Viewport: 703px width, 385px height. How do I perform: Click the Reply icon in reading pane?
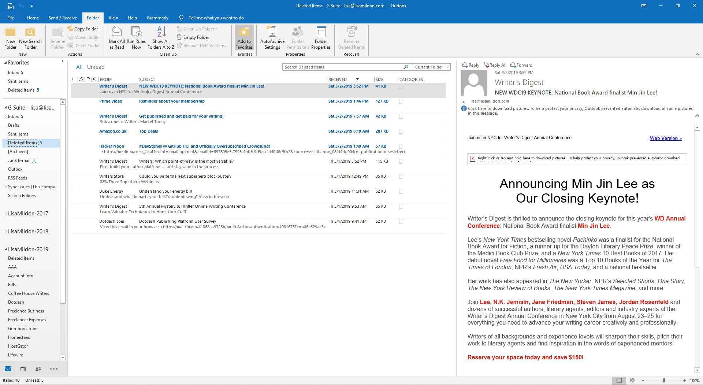[x=471, y=65]
